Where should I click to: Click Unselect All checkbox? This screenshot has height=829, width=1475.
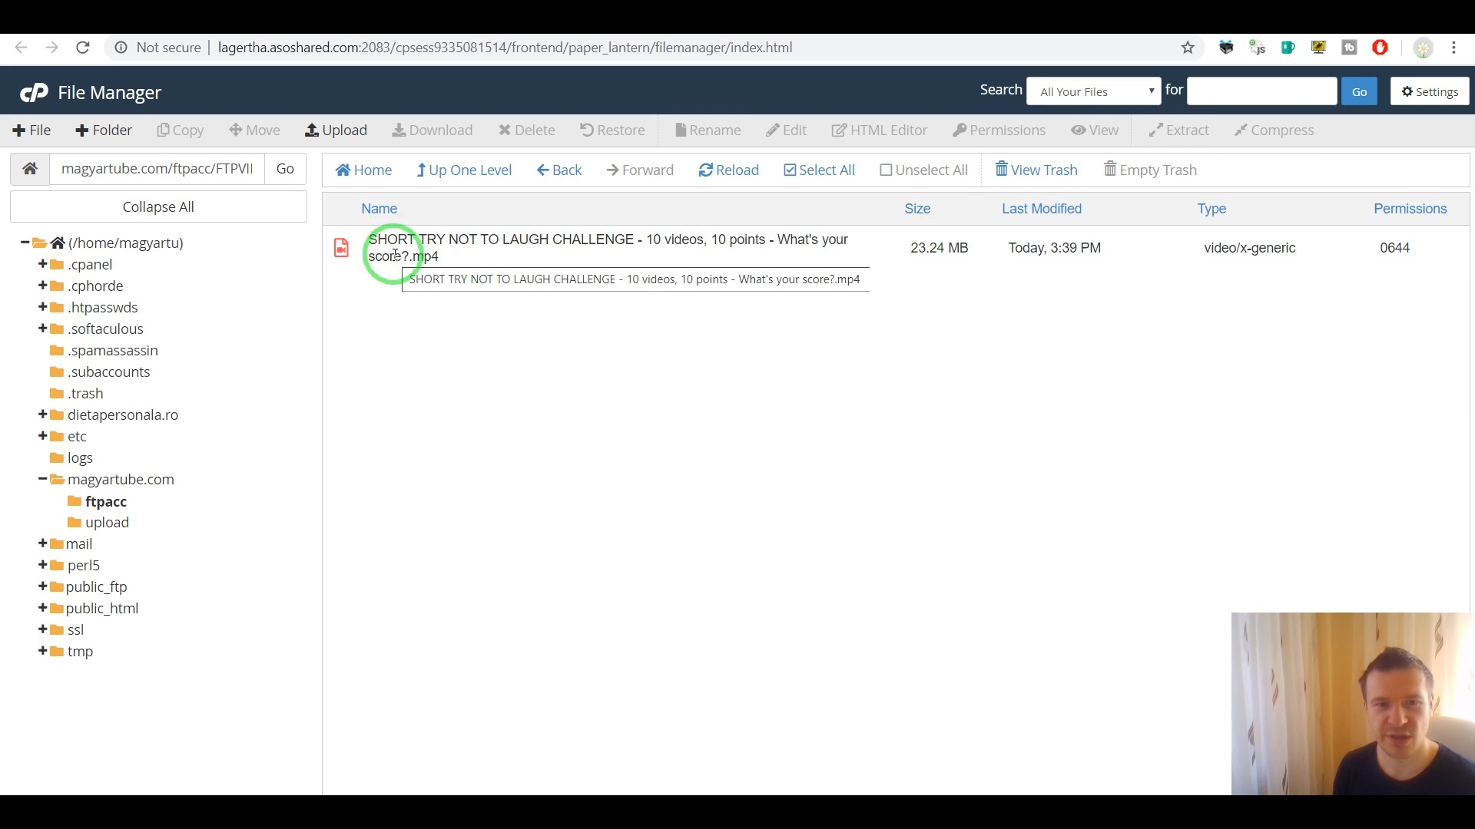tap(886, 170)
